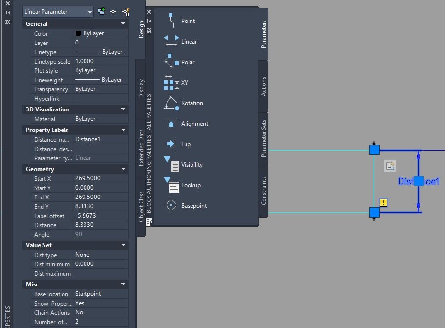Collapse the General section

123,23
